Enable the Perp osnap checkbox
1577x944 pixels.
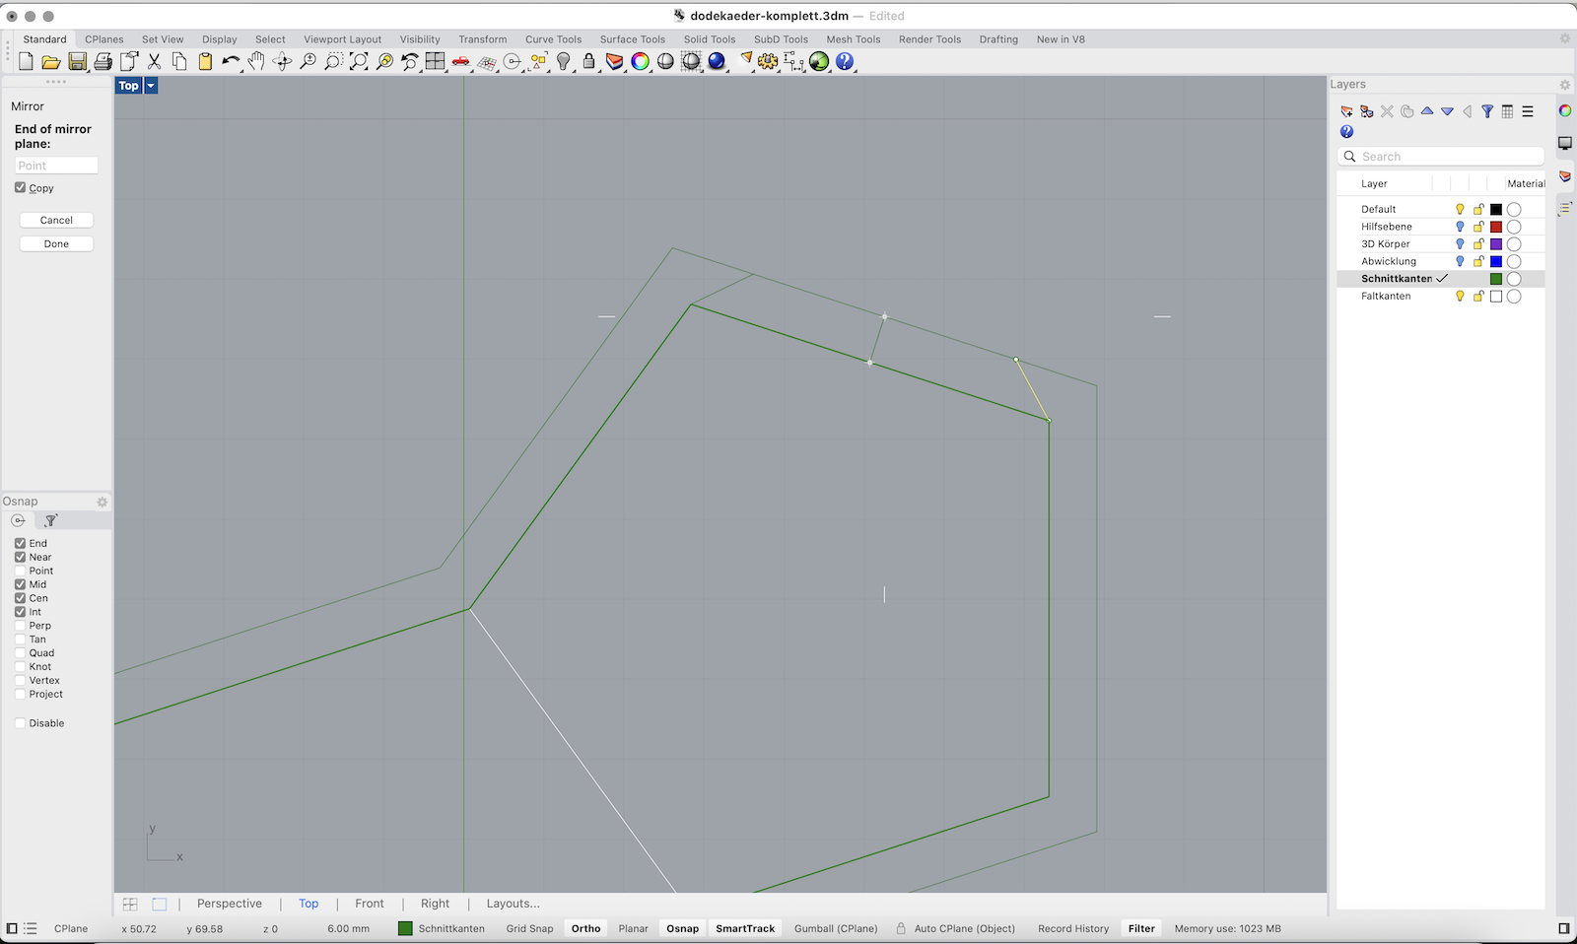point(20,626)
